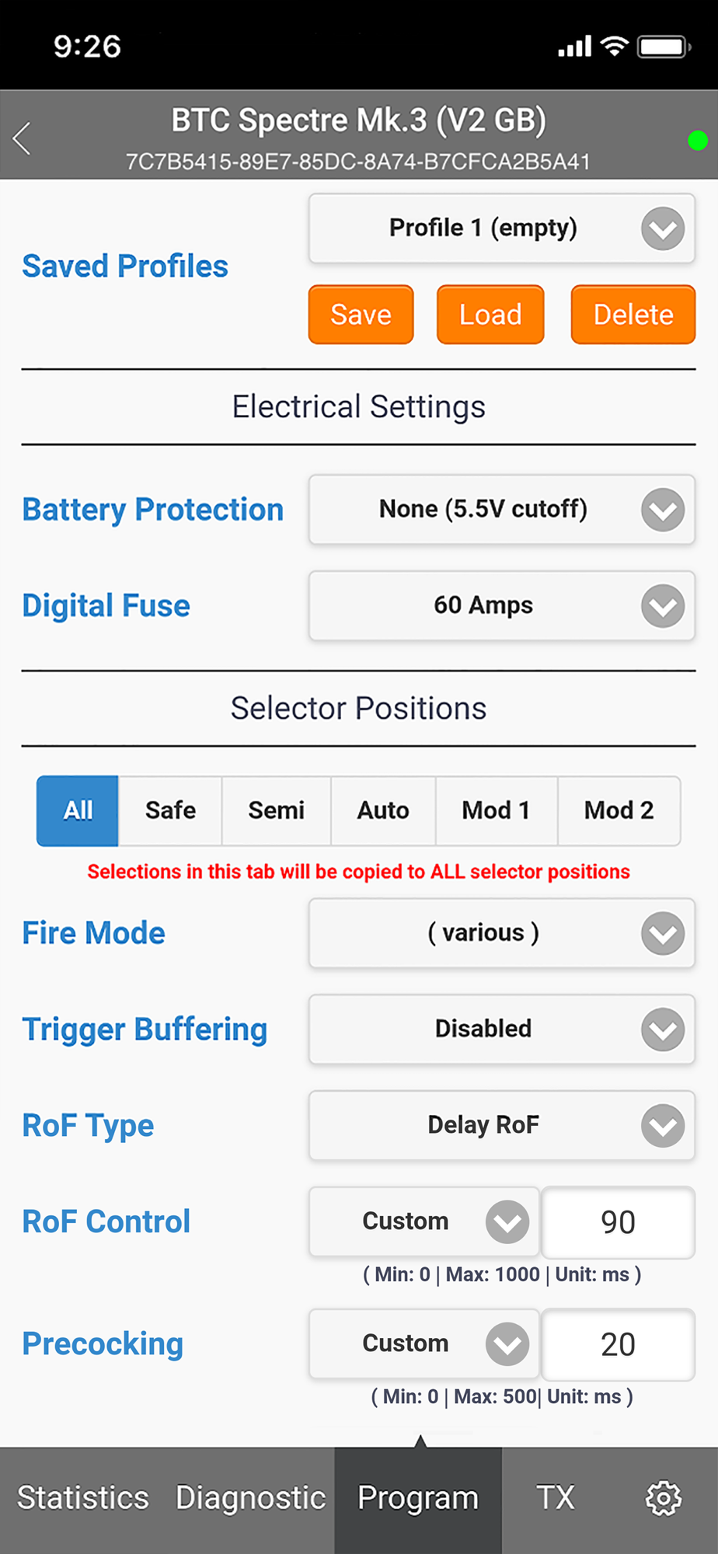
Task: Change the RoF Type Delay RoF dropdown
Action: [x=502, y=1126]
